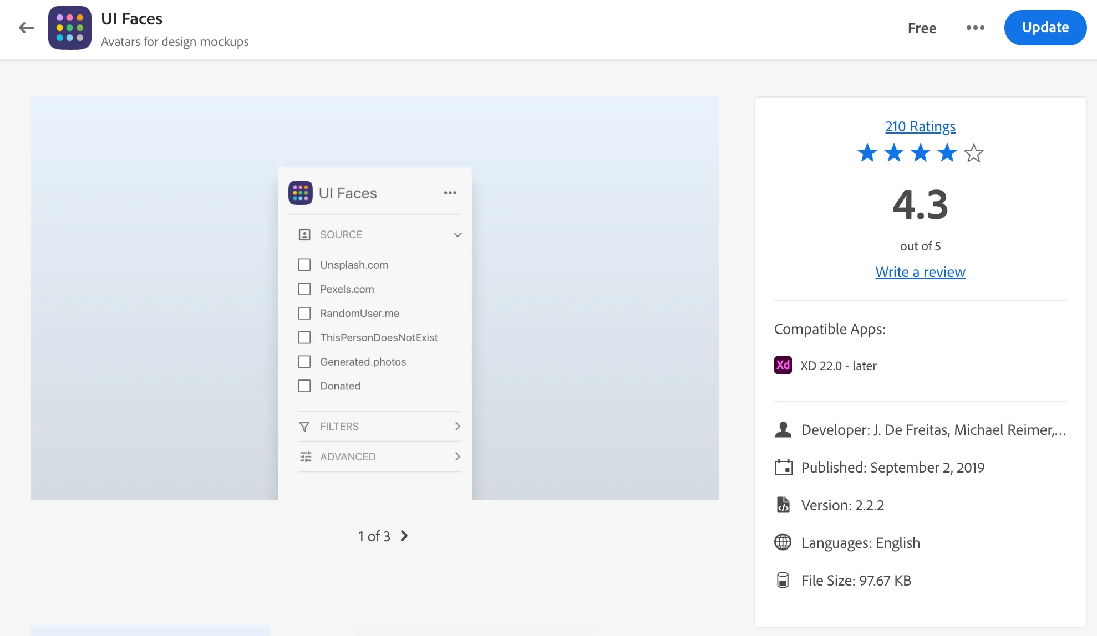The height and width of the screenshot is (636, 1097).
Task: Open the 210 Ratings link
Action: 920,126
